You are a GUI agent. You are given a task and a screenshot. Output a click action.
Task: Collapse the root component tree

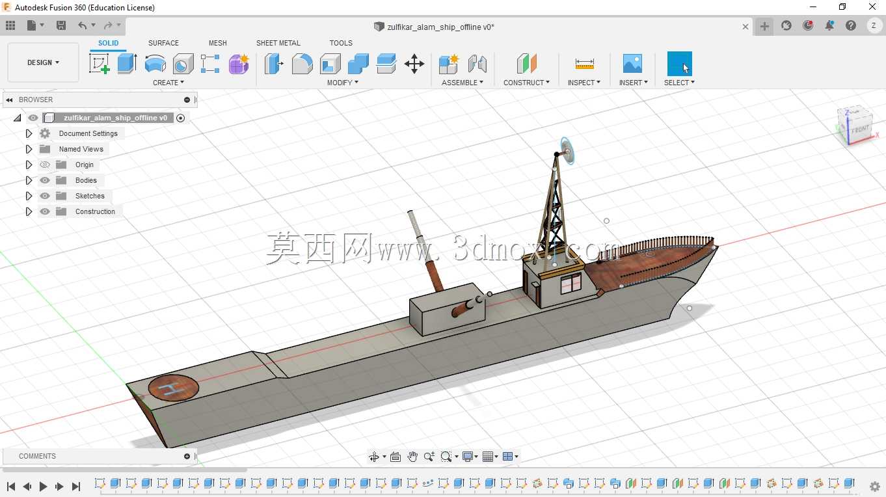(x=17, y=118)
